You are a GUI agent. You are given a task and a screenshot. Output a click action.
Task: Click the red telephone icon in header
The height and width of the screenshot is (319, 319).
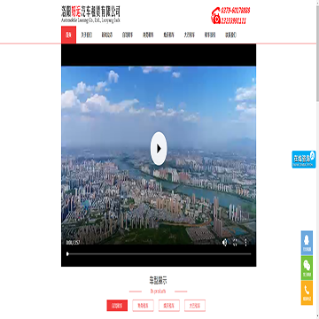(215, 16)
